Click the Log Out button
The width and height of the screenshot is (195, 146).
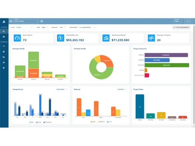coord(188,21)
